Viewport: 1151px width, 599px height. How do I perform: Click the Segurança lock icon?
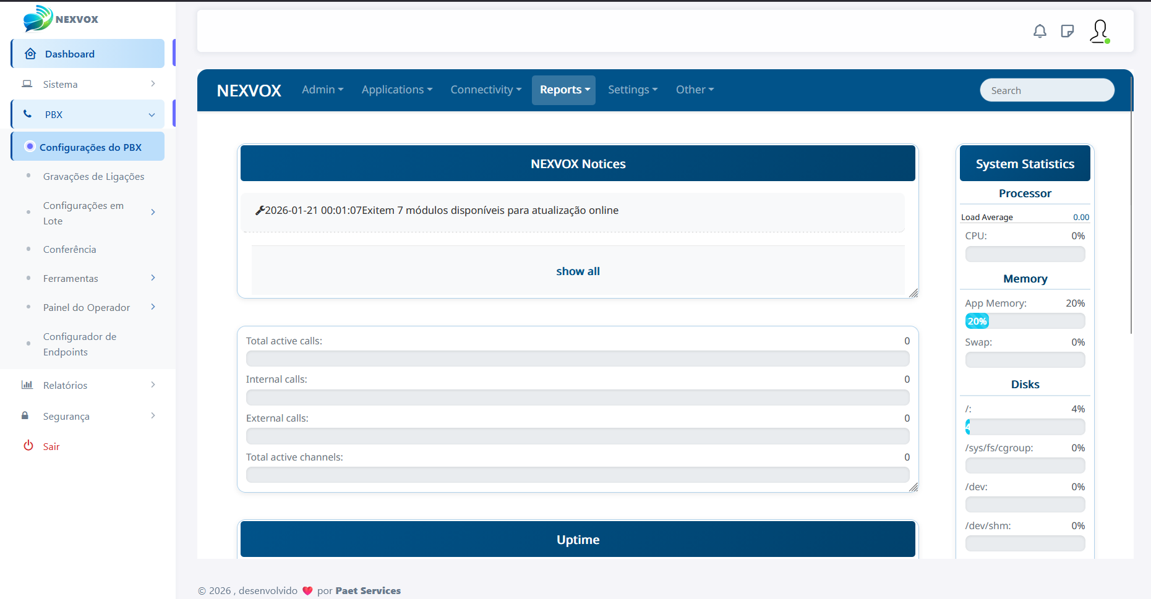25,415
